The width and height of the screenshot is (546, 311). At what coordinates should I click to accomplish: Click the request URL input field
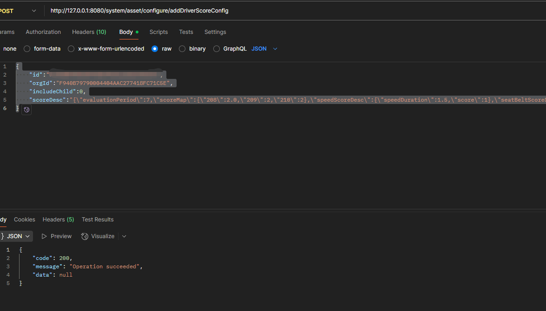(279, 11)
